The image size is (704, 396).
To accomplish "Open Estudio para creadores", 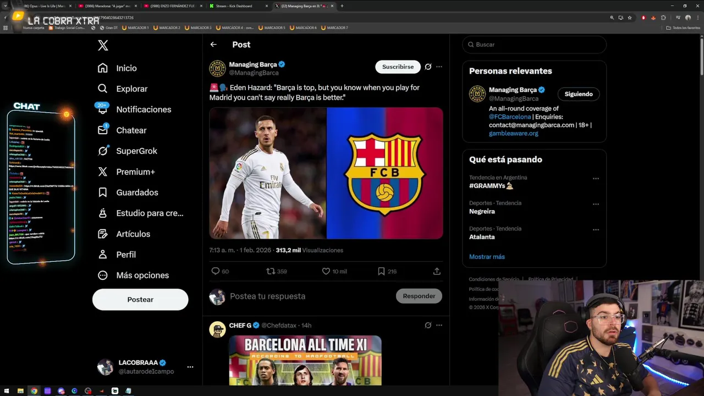I will point(140,213).
